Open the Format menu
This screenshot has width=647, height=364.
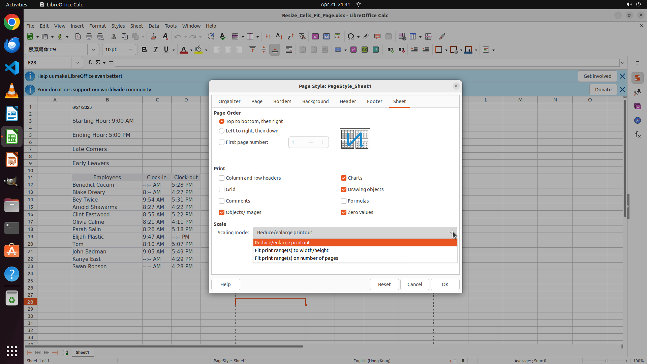pos(97,26)
